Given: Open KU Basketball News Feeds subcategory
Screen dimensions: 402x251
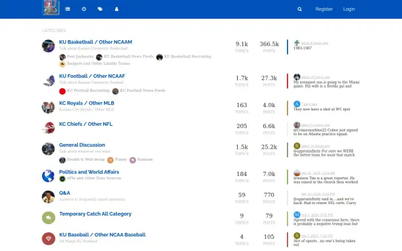Looking at the screenshot, I should (x=129, y=56).
